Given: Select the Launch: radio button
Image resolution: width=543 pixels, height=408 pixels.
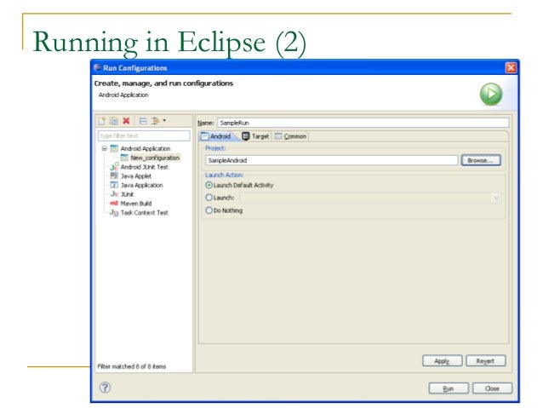Looking at the screenshot, I should point(209,198).
